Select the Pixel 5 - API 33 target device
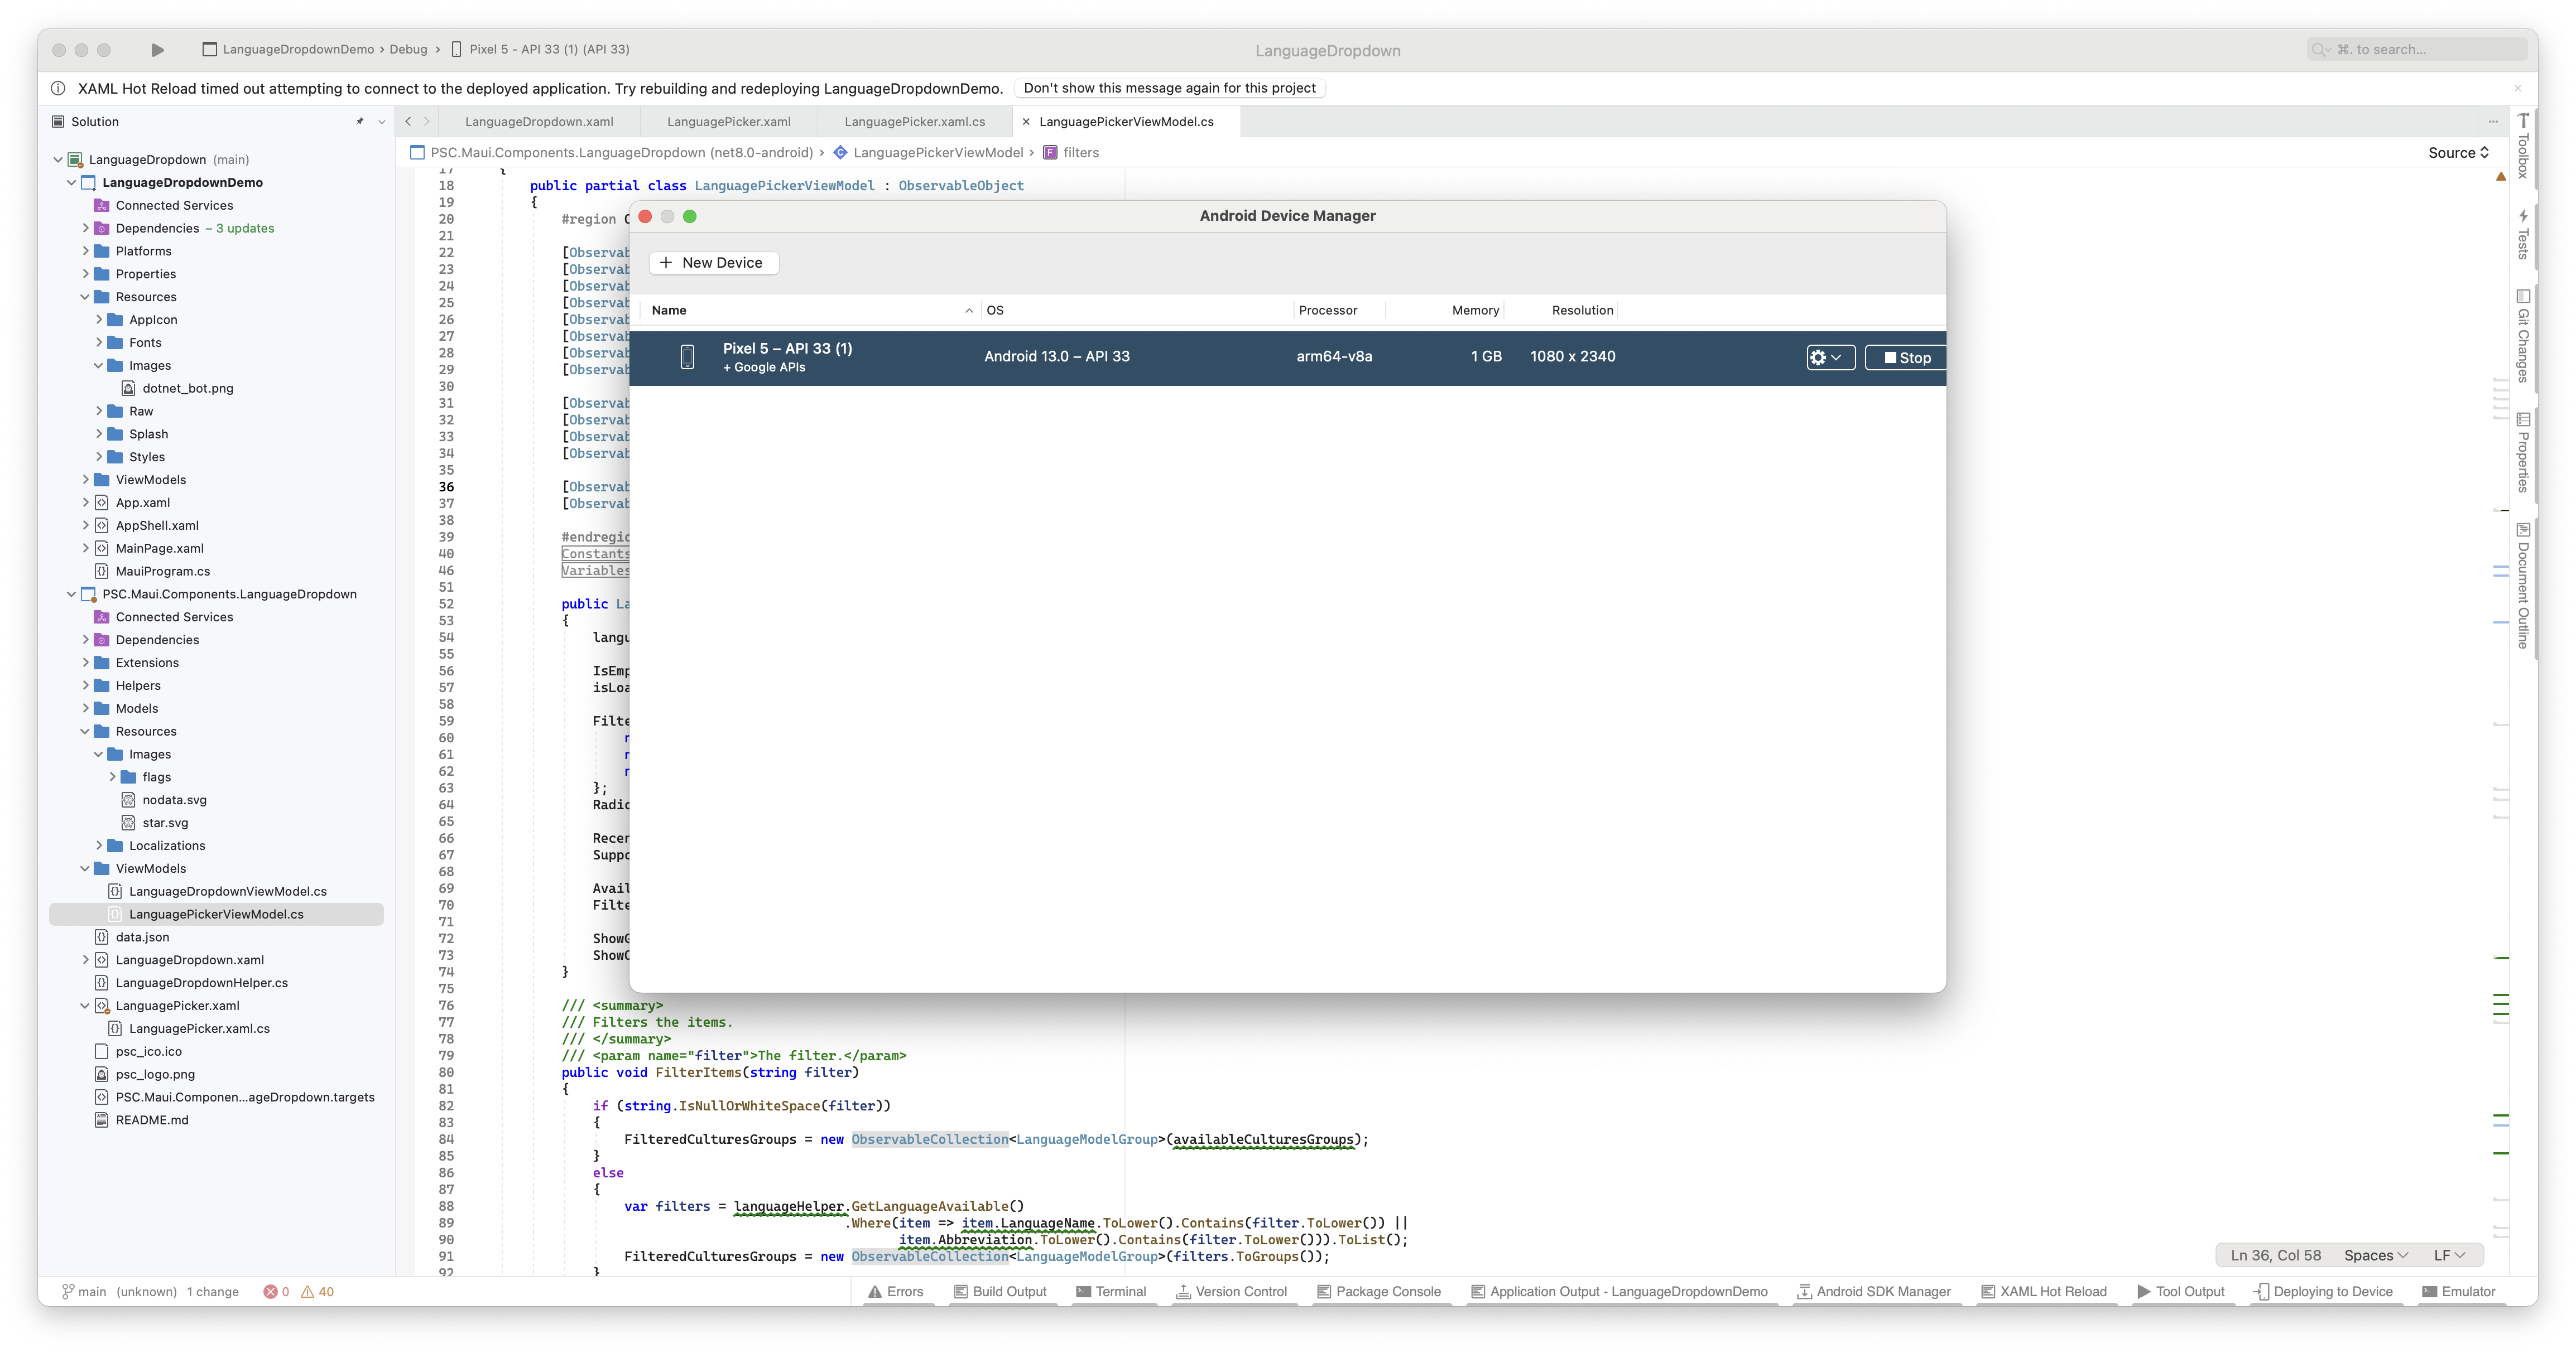Image resolution: width=2576 pixels, height=1353 pixels. [x=540, y=49]
